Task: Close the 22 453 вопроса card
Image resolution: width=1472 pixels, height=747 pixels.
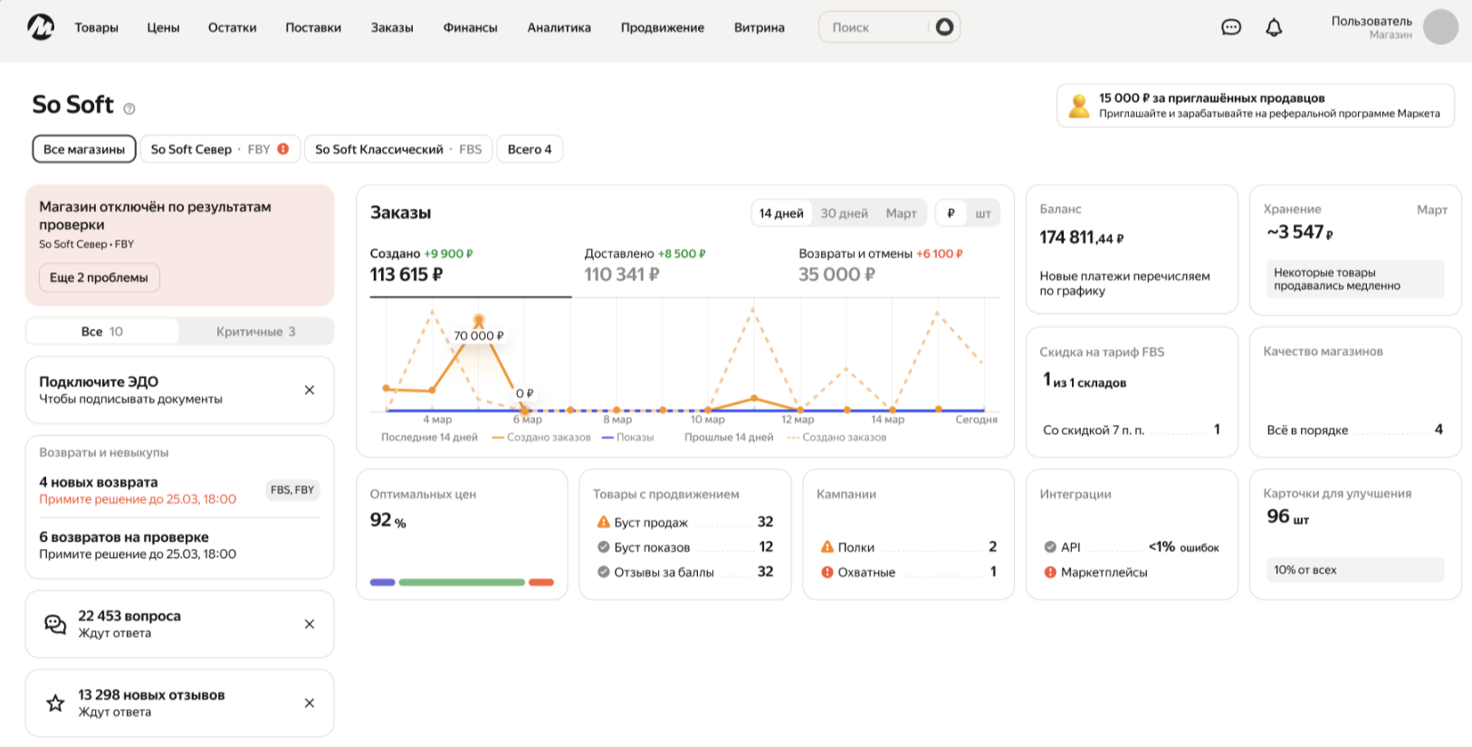Action: (x=310, y=624)
